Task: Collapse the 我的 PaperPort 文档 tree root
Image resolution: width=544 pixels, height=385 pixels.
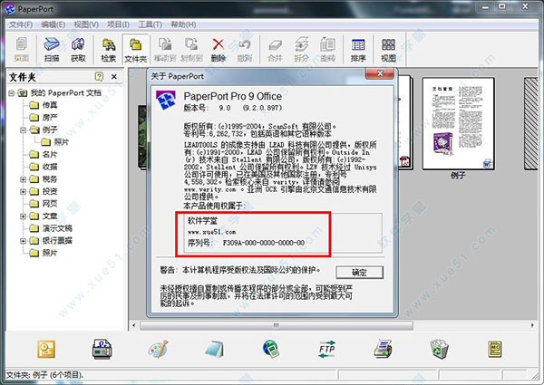Action: tap(12, 93)
